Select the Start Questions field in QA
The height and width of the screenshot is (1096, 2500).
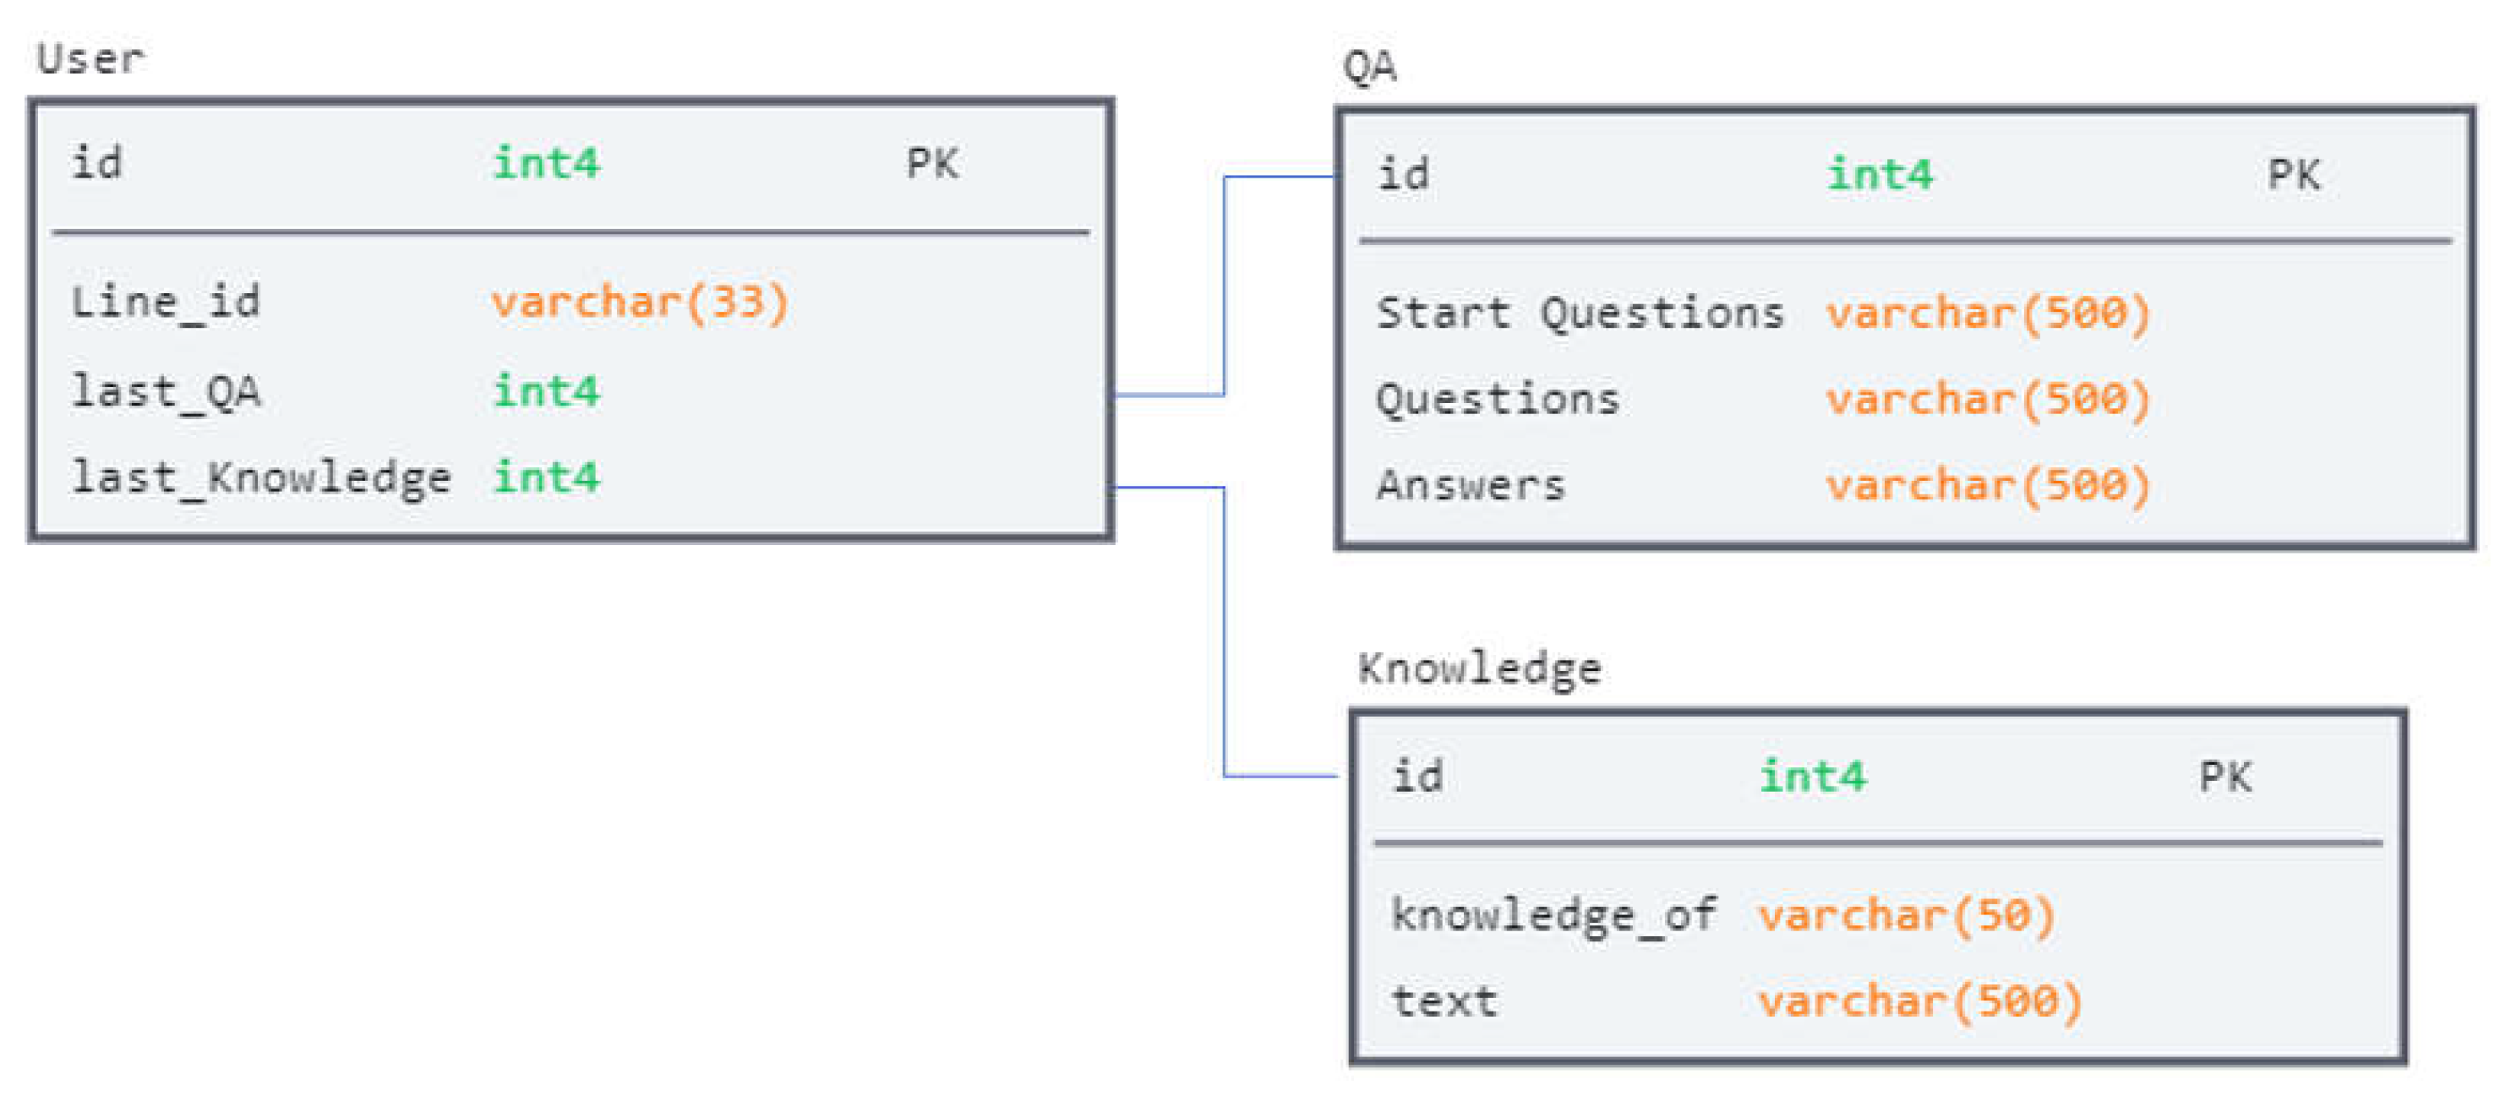tap(1580, 314)
